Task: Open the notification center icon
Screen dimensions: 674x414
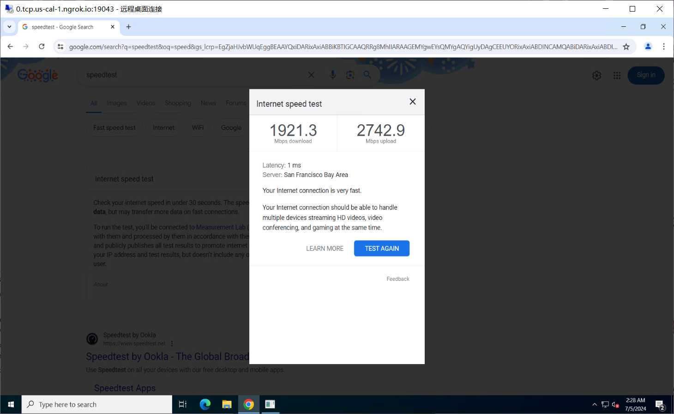Action: point(660,405)
